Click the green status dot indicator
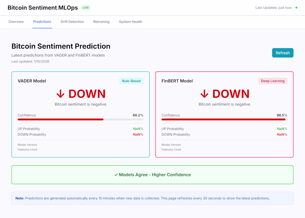This screenshot has width=305, height=218. (296, 8)
